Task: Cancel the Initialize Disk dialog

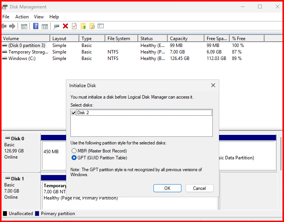Action: (x=199, y=188)
